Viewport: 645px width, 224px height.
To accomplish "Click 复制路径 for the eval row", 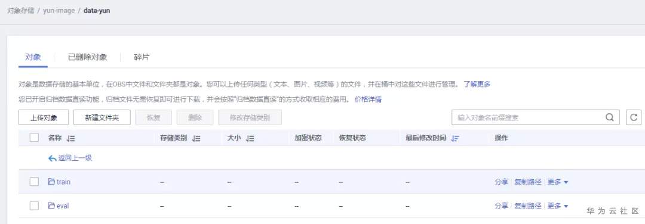I will point(528,206).
